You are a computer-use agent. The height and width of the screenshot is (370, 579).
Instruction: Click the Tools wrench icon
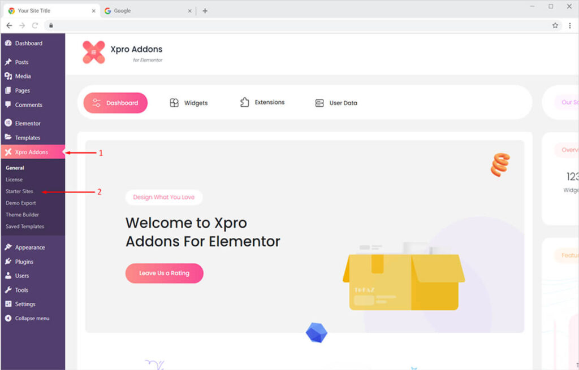pyautogui.click(x=8, y=290)
